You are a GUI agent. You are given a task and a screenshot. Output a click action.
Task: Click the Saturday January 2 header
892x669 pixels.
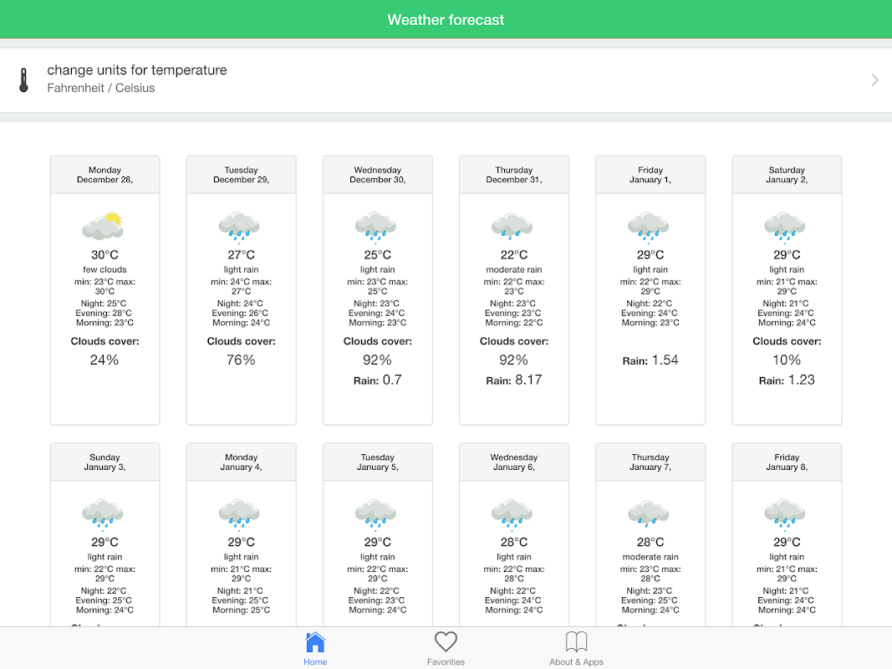[787, 175]
